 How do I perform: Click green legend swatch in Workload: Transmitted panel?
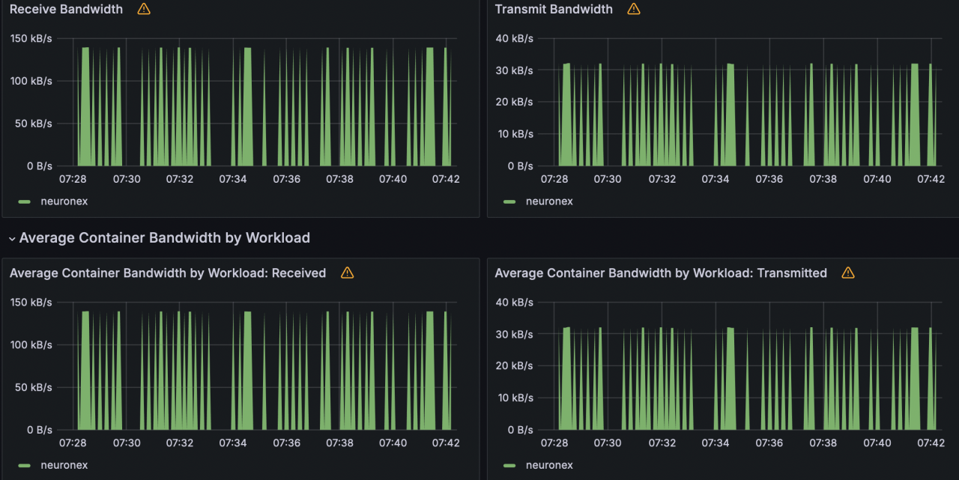[510, 465]
